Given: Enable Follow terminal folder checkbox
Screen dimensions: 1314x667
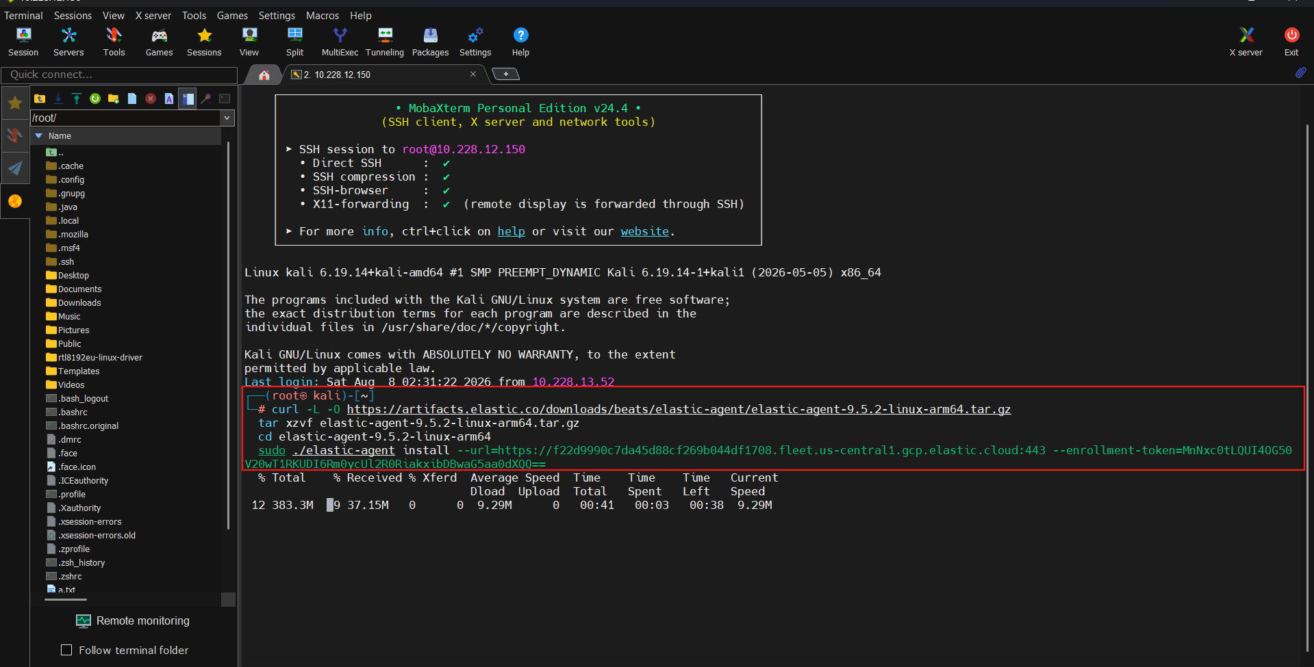Looking at the screenshot, I should coord(66,650).
